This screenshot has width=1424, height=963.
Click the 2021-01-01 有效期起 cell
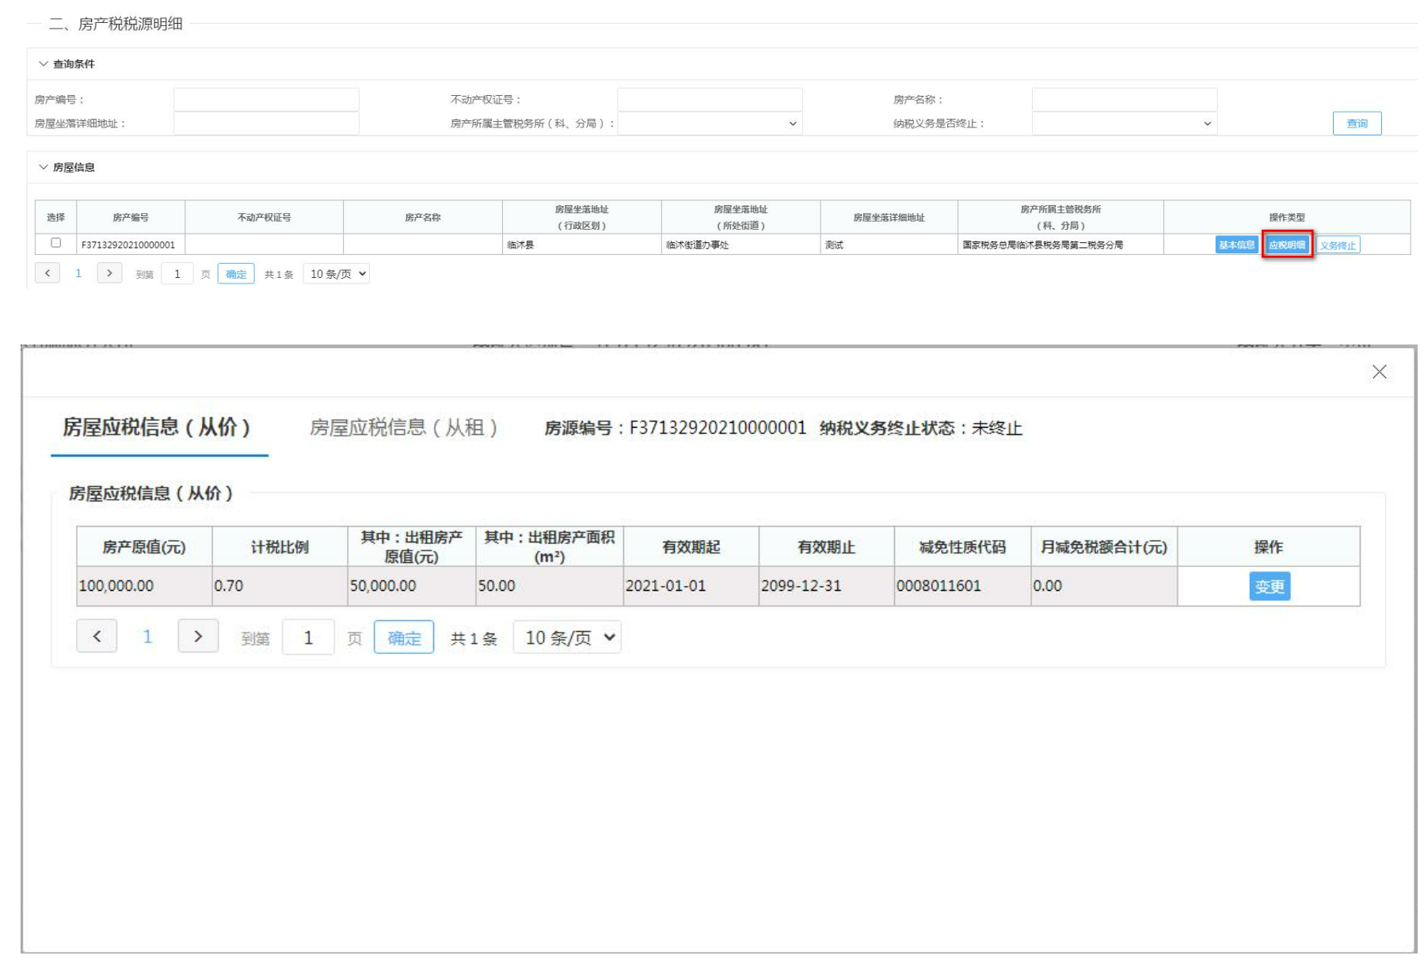tap(691, 586)
